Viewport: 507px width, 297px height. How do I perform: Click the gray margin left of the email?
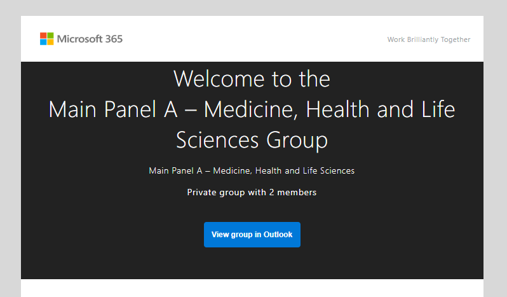tap(10, 159)
